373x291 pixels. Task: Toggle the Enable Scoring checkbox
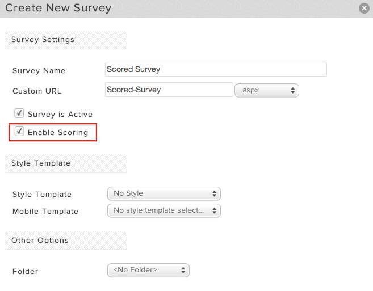[x=19, y=131]
